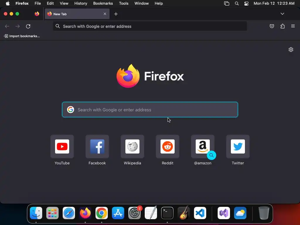Image resolution: width=300 pixels, height=225 pixels.
Task: Open the Trash in the Dock
Action: [264, 213]
